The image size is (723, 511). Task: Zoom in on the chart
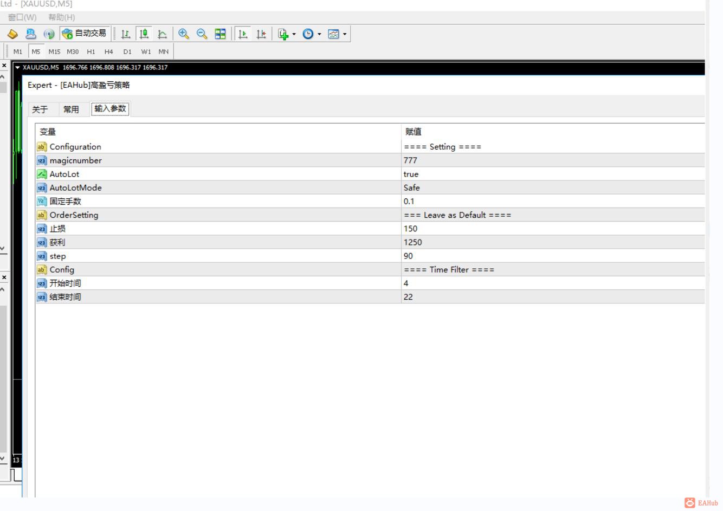point(184,34)
